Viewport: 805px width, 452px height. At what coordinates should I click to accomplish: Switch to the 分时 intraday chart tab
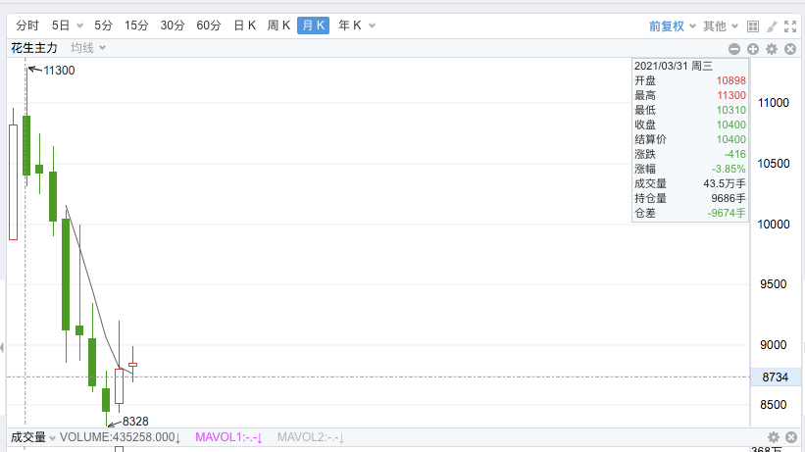pos(27,25)
